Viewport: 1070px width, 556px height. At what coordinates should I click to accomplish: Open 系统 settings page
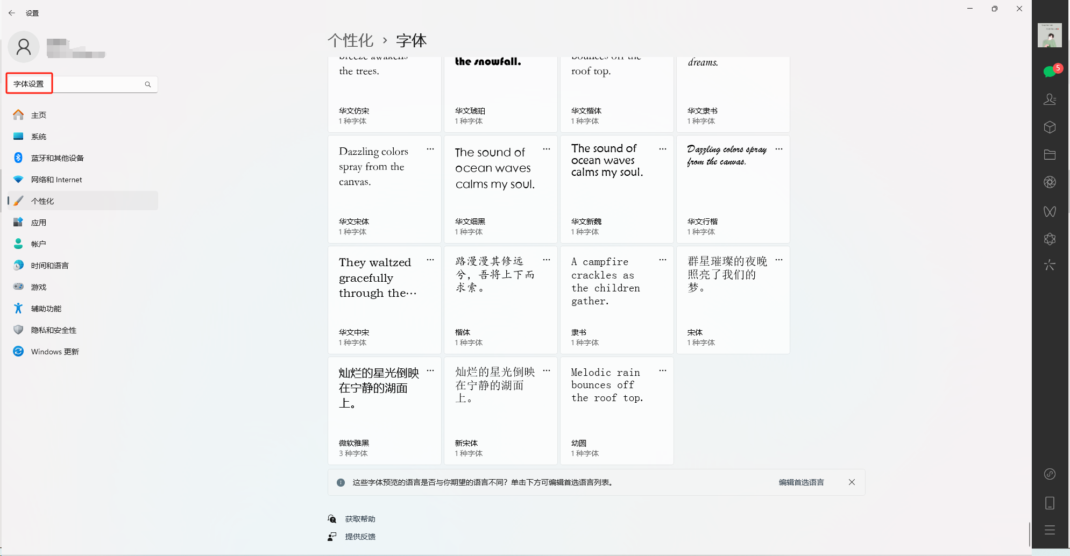click(x=82, y=137)
